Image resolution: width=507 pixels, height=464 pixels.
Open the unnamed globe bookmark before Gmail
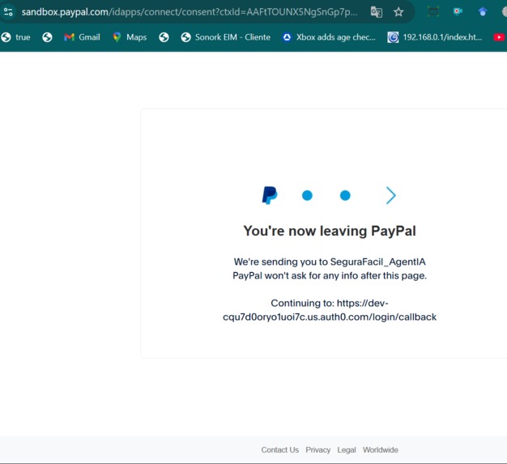47,37
